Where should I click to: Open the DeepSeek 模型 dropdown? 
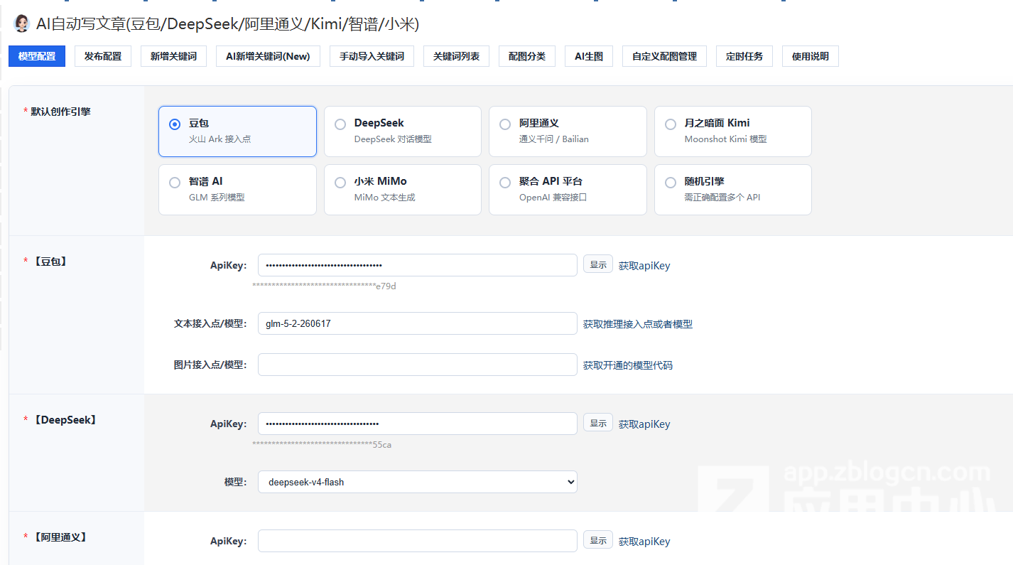click(418, 482)
